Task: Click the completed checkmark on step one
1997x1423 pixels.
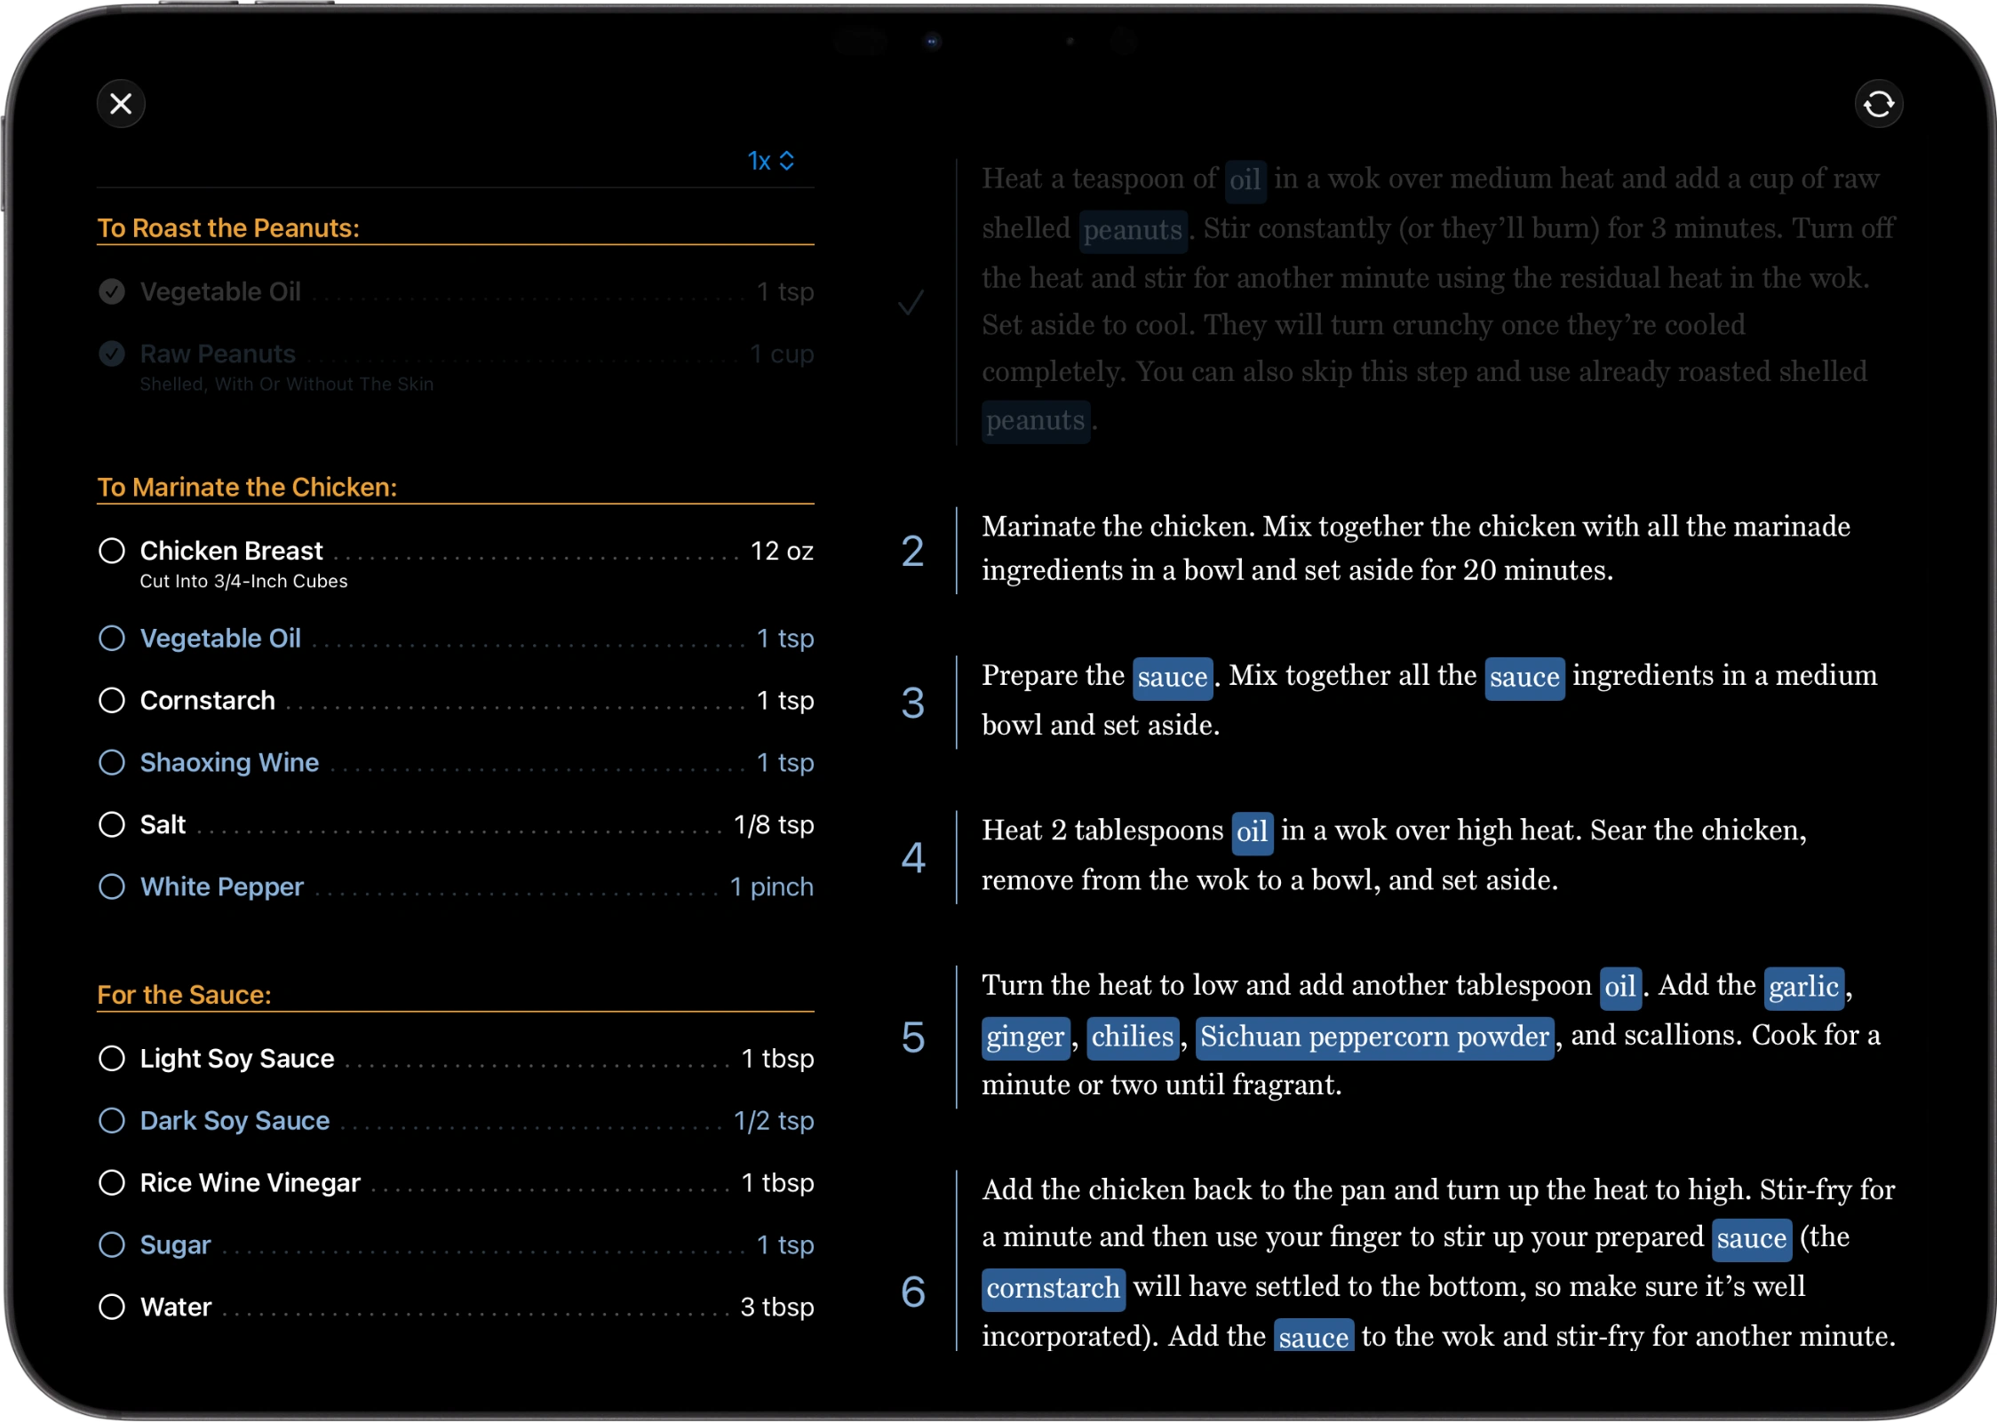Action: pyautogui.click(x=911, y=302)
